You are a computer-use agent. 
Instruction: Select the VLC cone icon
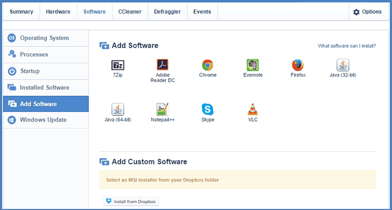click(253, 109)
